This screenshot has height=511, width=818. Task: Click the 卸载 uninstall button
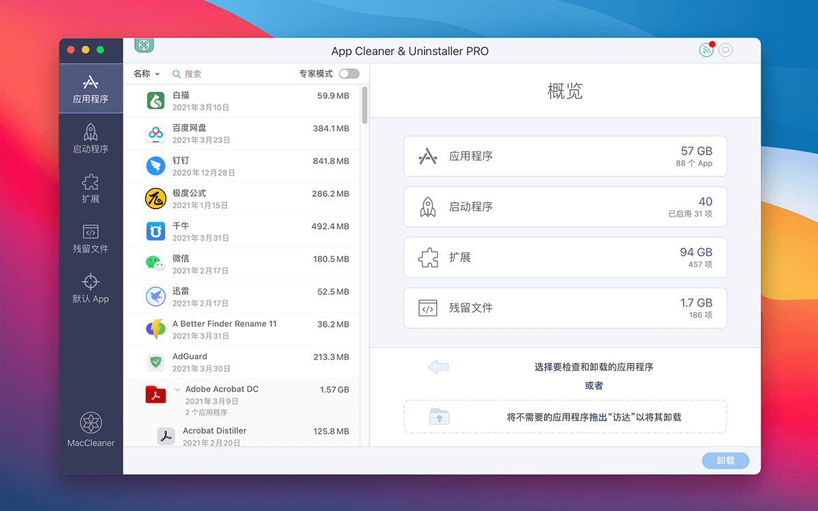725,461
